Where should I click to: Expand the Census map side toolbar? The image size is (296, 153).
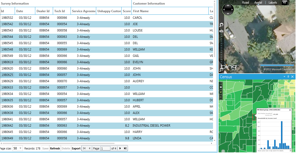pos(221,83)
